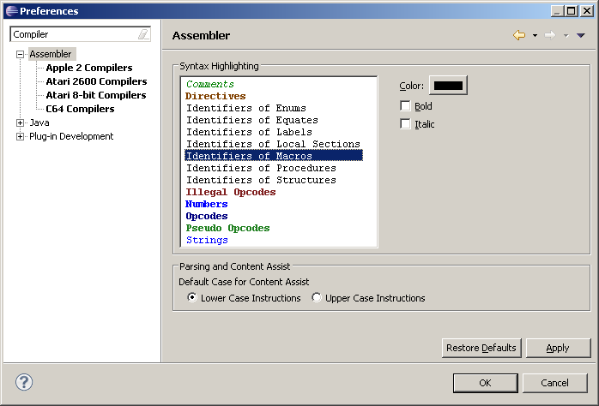The image size is (599, 406).
Task: Select Comments in syntax highlighting list
Action: coord(209,84)
